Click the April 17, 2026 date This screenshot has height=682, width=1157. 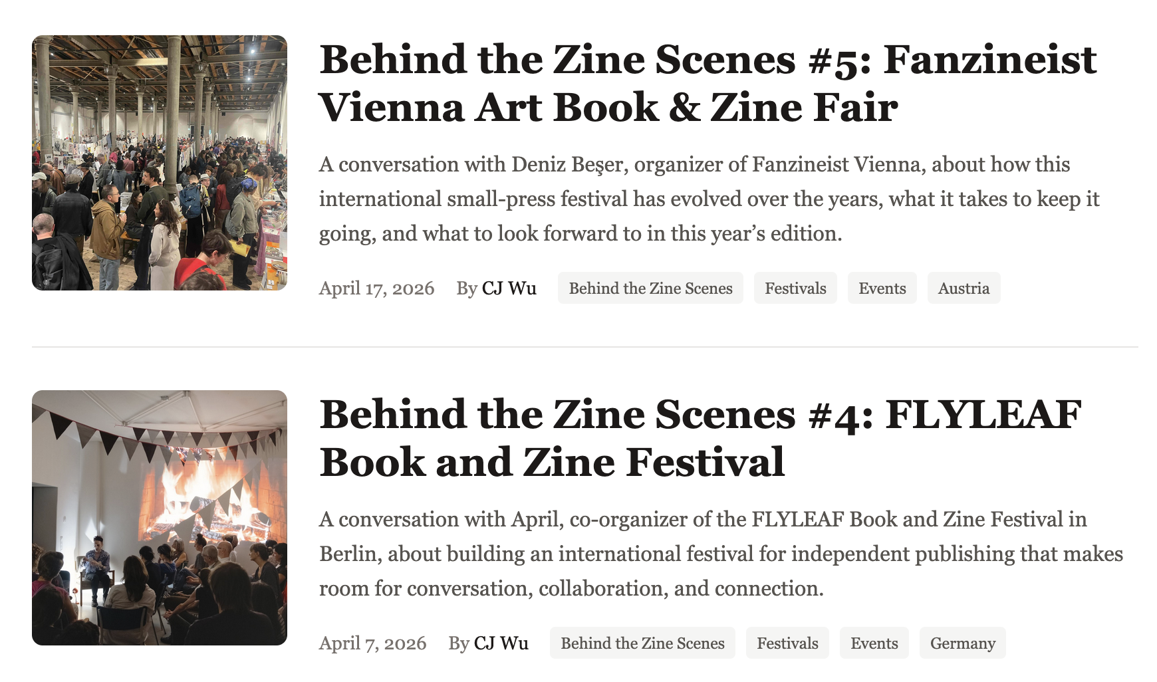coord(376,288)
